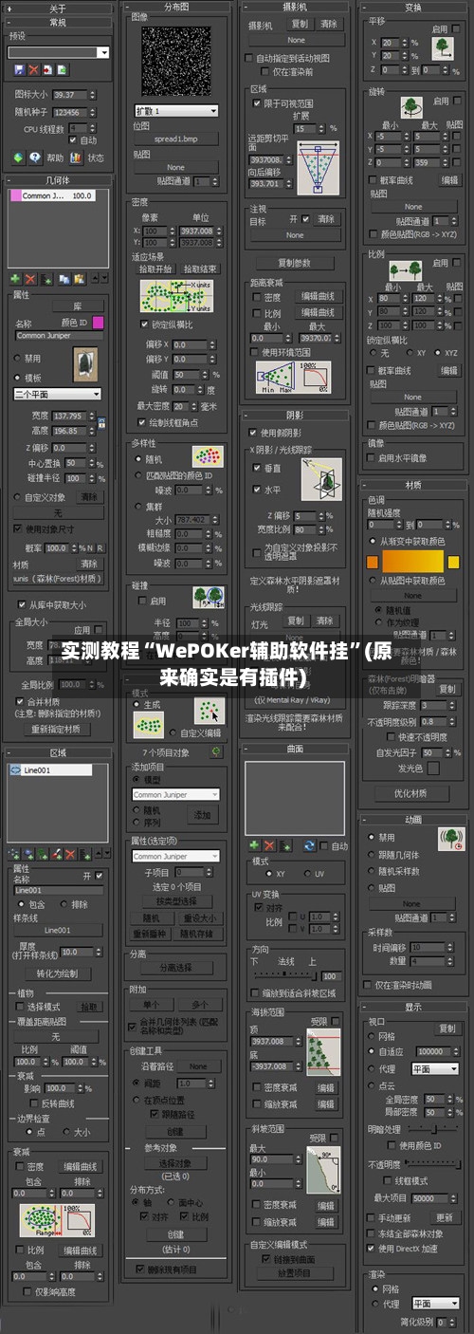Enable the 平移 启用 checkbox

[x=457, y=29]
